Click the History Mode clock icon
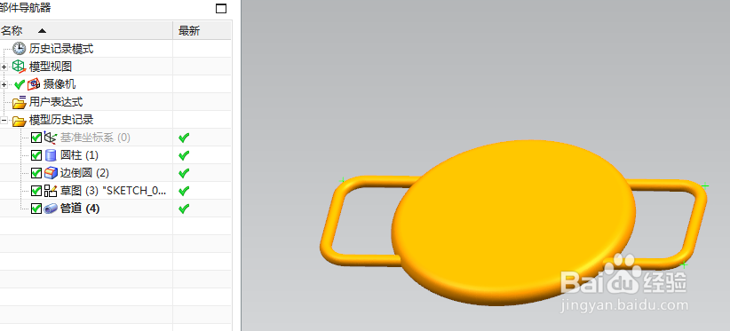 [x=19, y=48]
